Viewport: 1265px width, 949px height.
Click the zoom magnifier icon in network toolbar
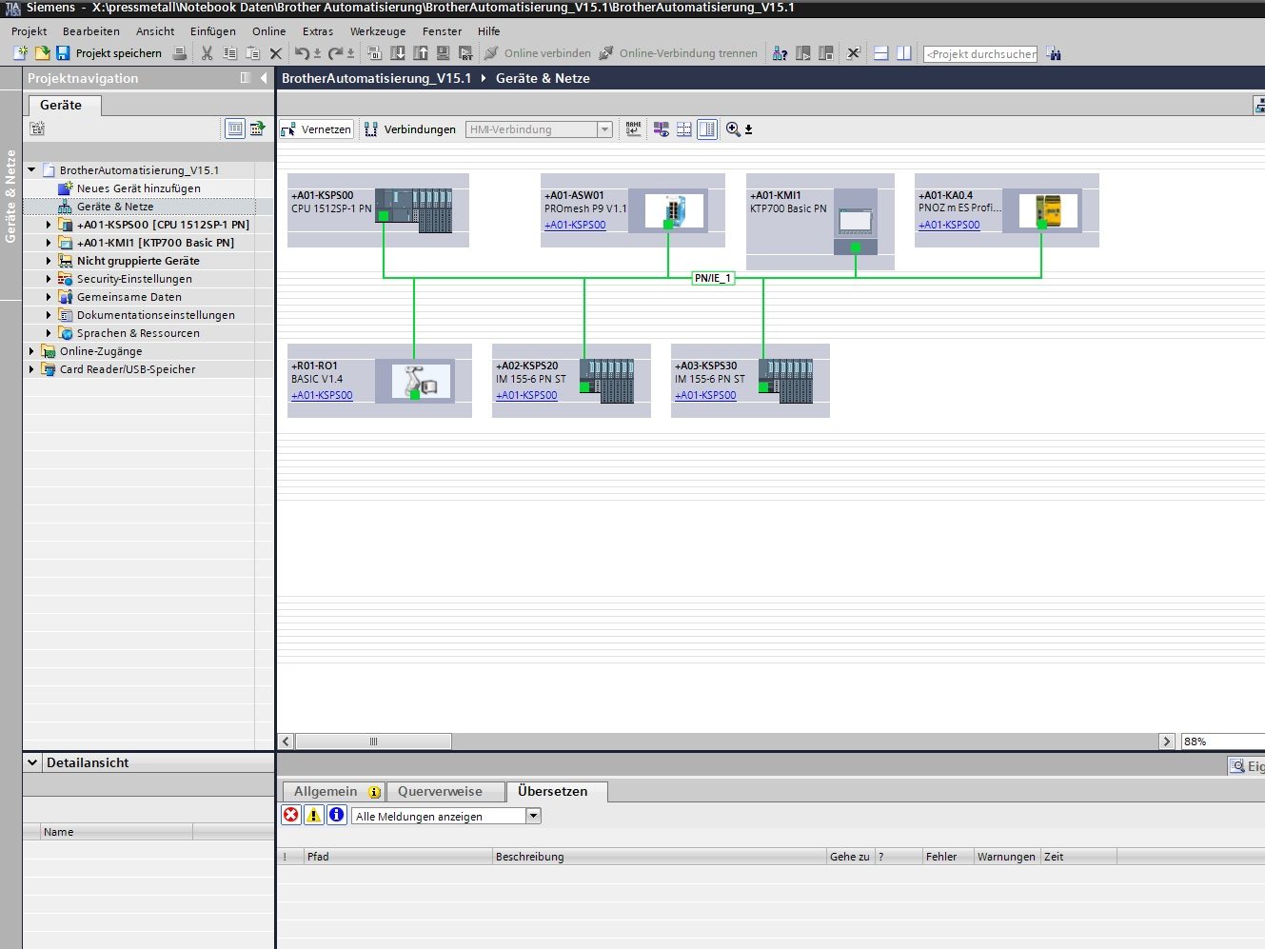tap(733, 129)
